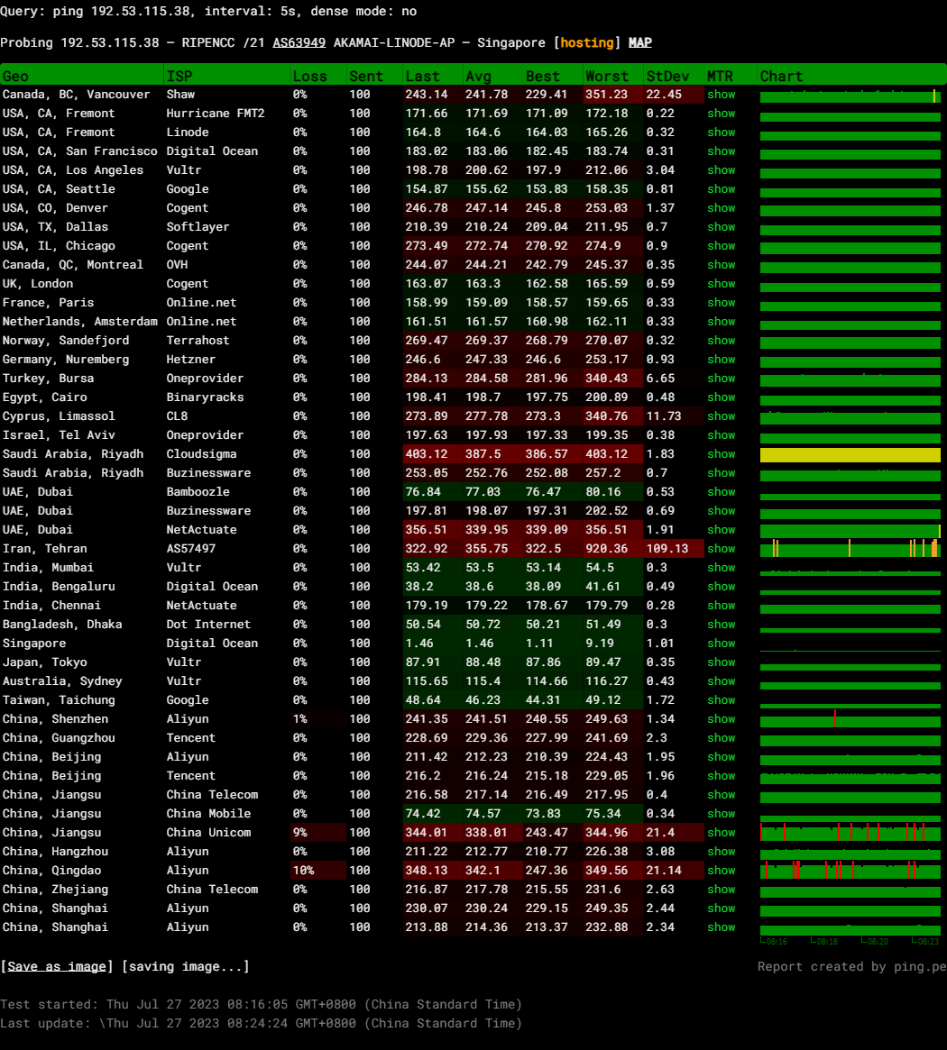Show MTR for Denver Cogent row
This screenshot has width=947, height=1050.
click(722, 207)
